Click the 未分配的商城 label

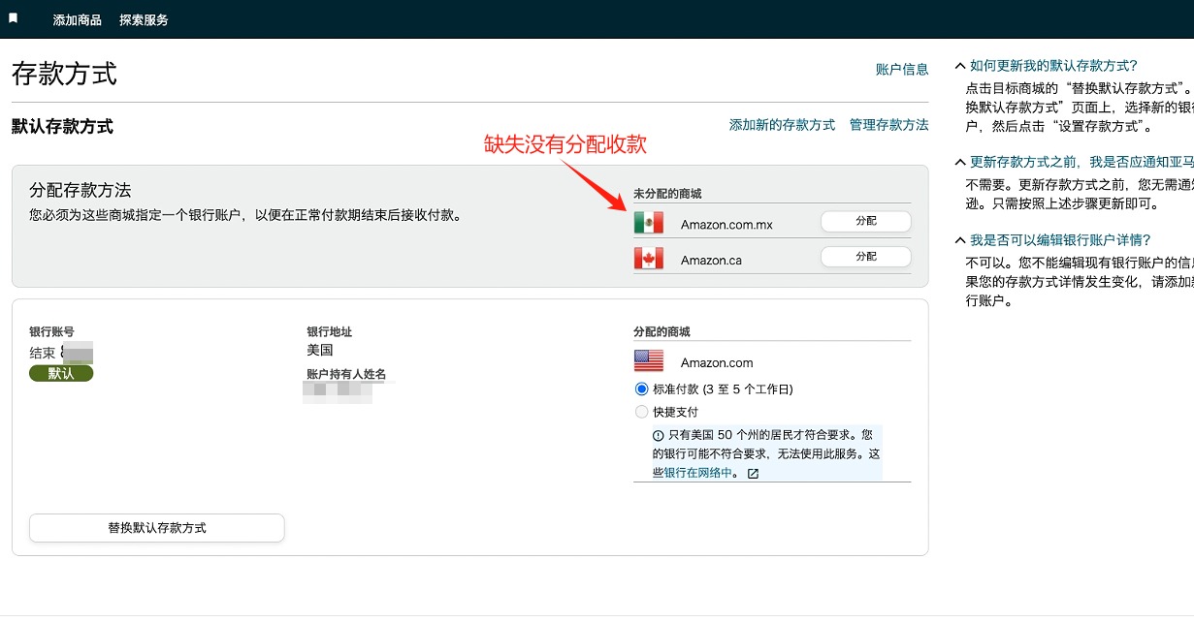point(667,194)
